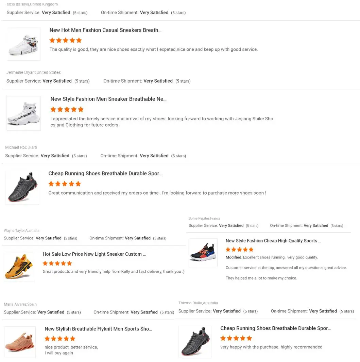This screenshot has height=362, width=360.
Task: Click reviewer name Jermaine Bryant, United States
Action: click(x=34, y=72)
